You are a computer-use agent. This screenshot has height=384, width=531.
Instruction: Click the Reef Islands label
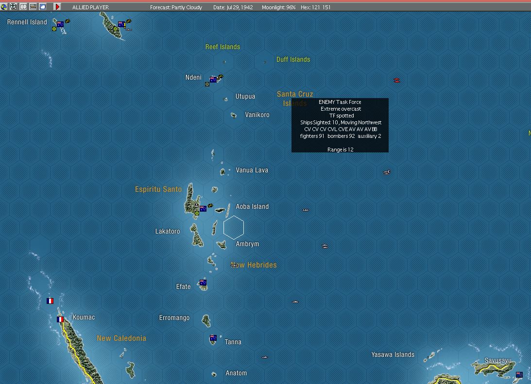[x=223, y=47]
